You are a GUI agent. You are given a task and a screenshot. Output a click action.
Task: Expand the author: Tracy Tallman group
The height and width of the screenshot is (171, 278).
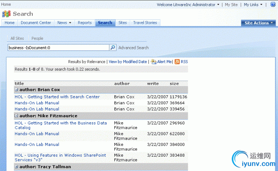(x=16, y=167)
